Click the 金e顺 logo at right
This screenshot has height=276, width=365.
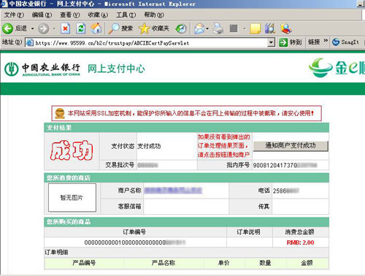pyautogui.click(x=337, y=67)
